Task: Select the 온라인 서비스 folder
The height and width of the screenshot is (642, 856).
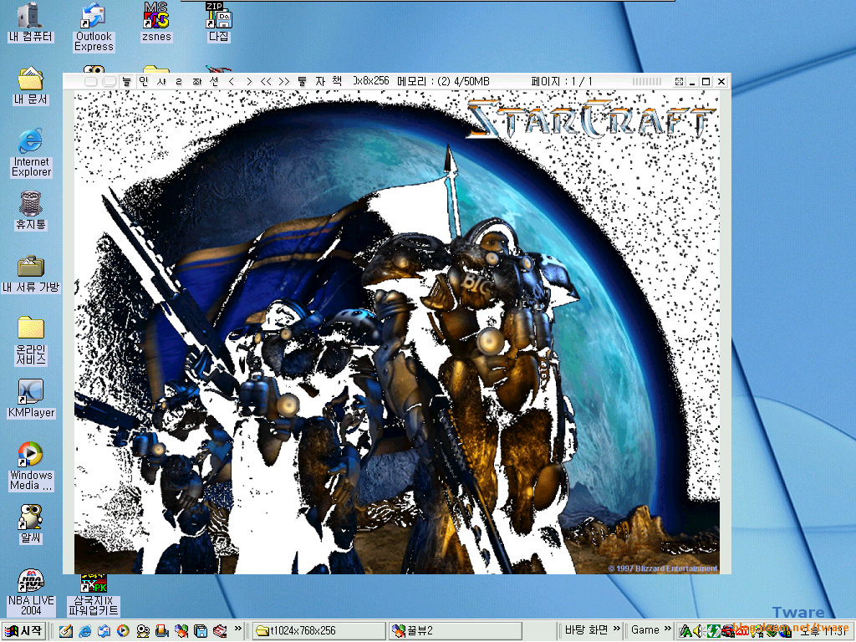Action: tap(31, 341)
